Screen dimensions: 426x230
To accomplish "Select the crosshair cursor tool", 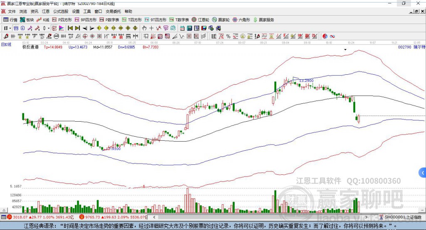I will pos(151,28).
